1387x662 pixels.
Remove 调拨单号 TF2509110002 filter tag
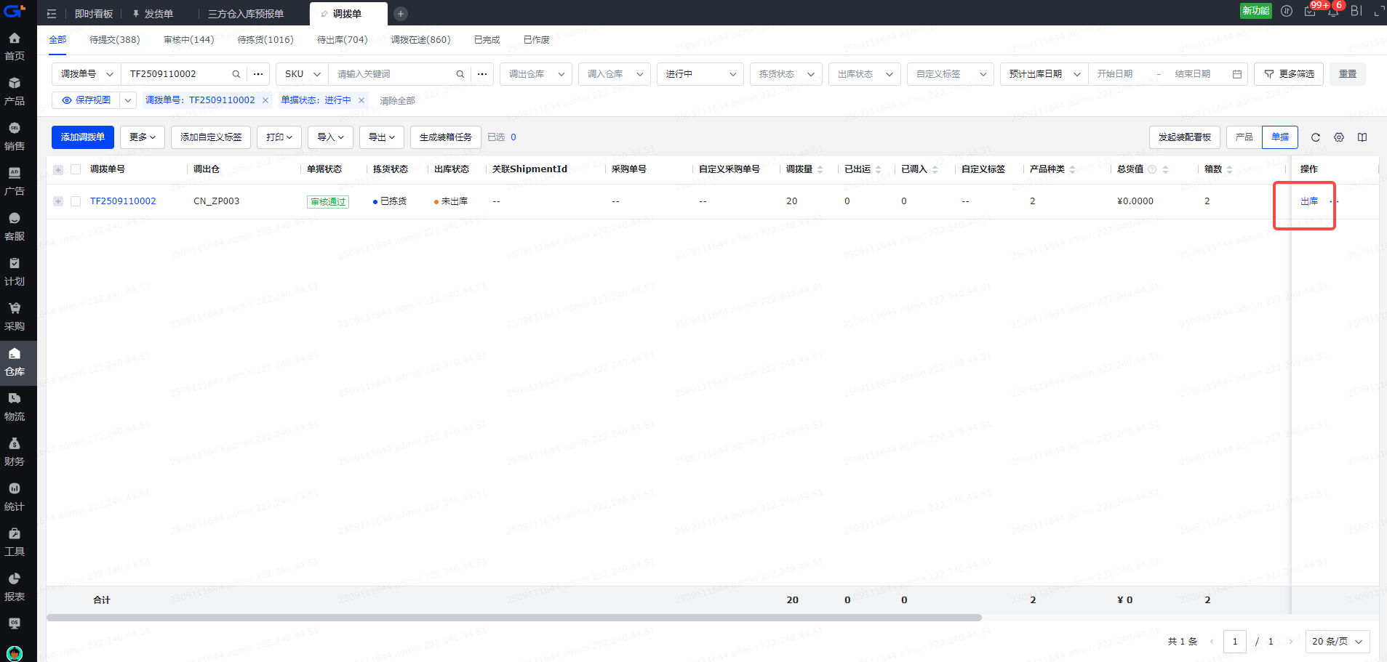[x=265, y=100]
